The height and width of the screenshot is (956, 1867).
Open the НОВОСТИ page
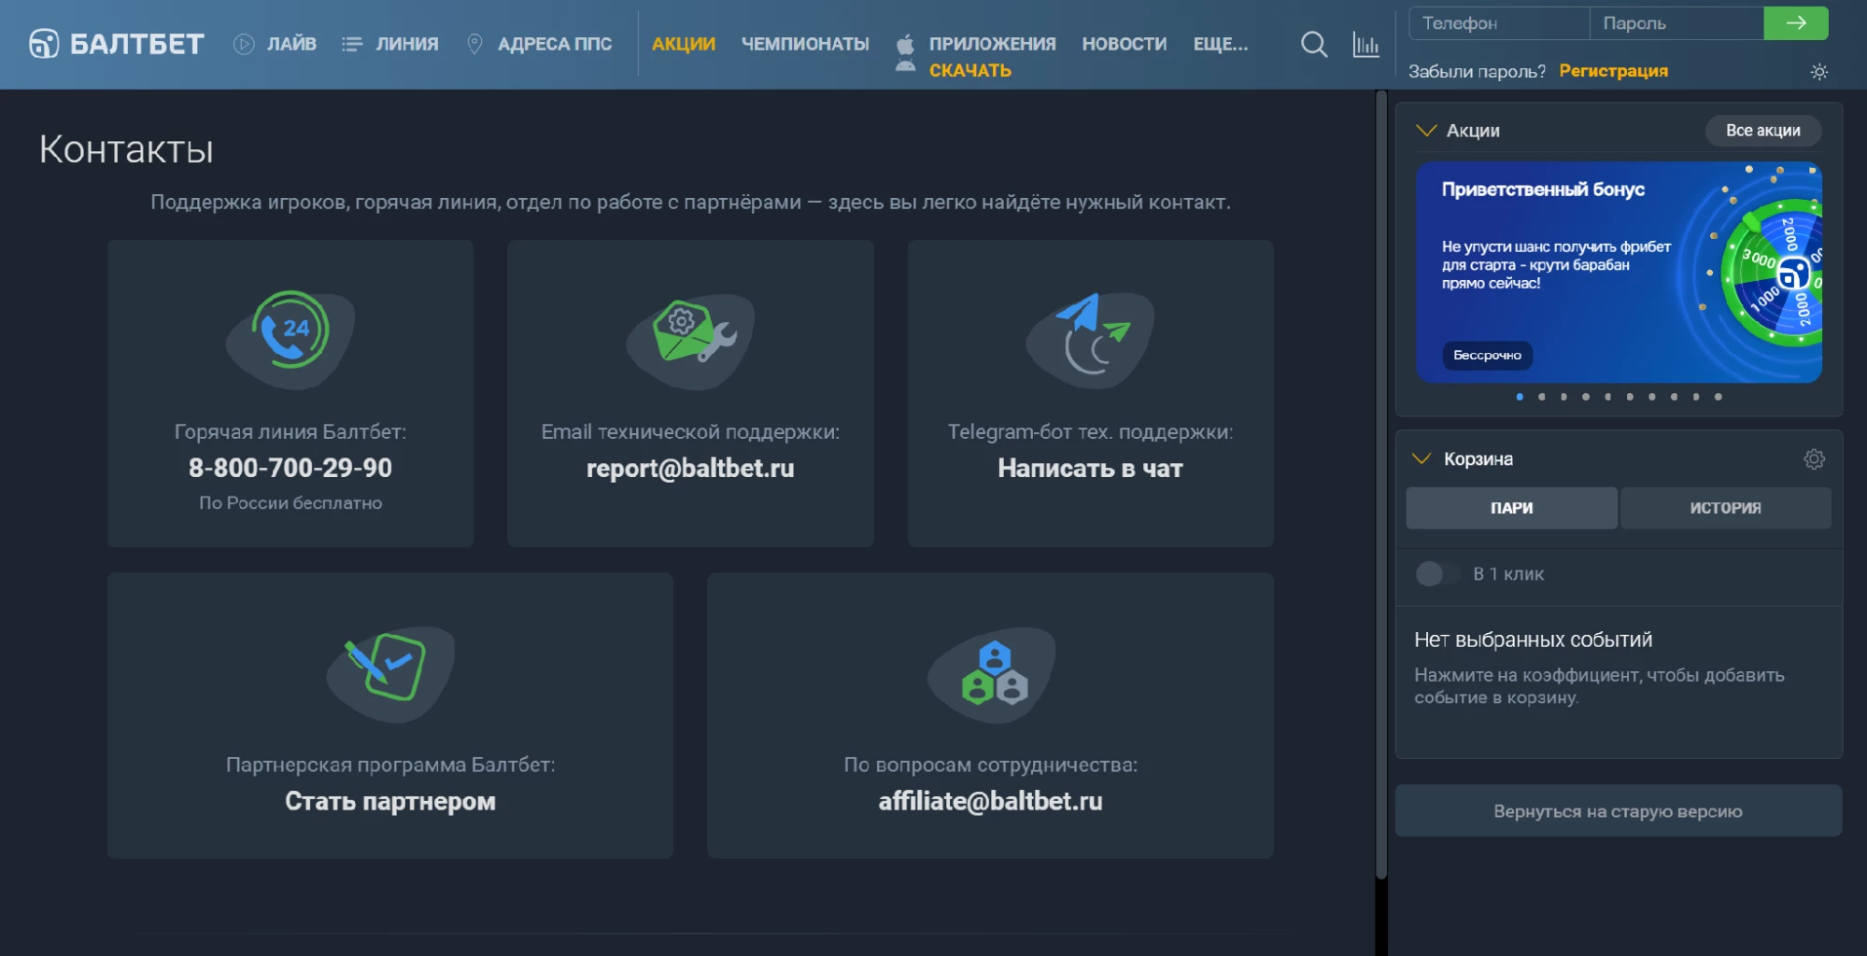[1124, 44]
